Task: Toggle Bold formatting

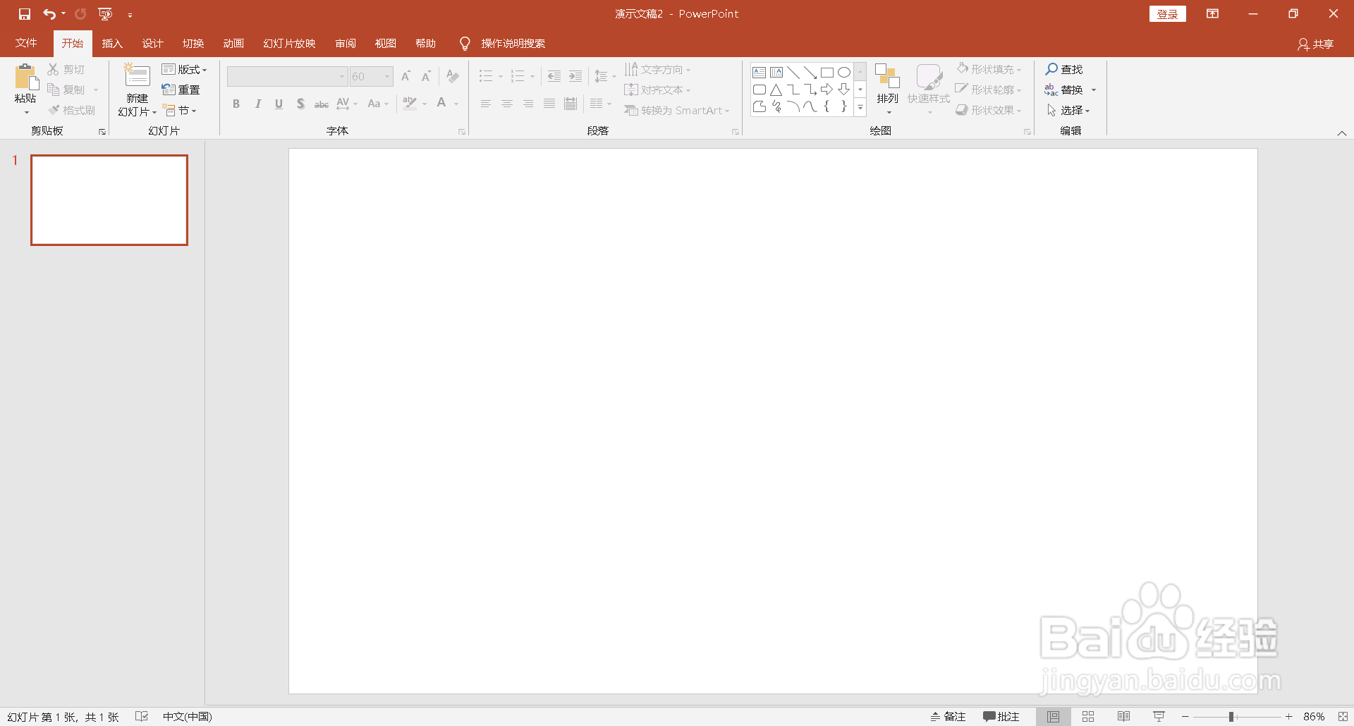Action: [x=236, y=104]
